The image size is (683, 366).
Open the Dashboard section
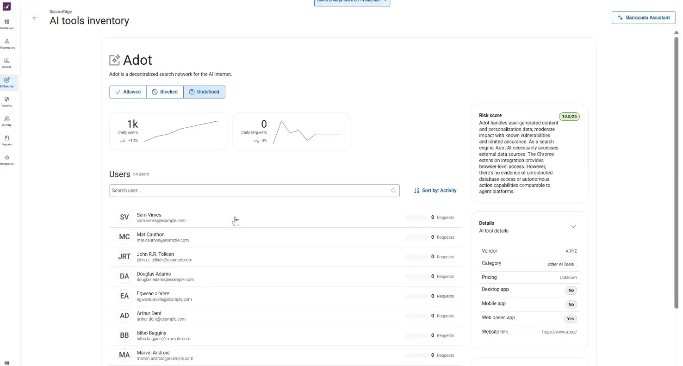coord(6,24)
